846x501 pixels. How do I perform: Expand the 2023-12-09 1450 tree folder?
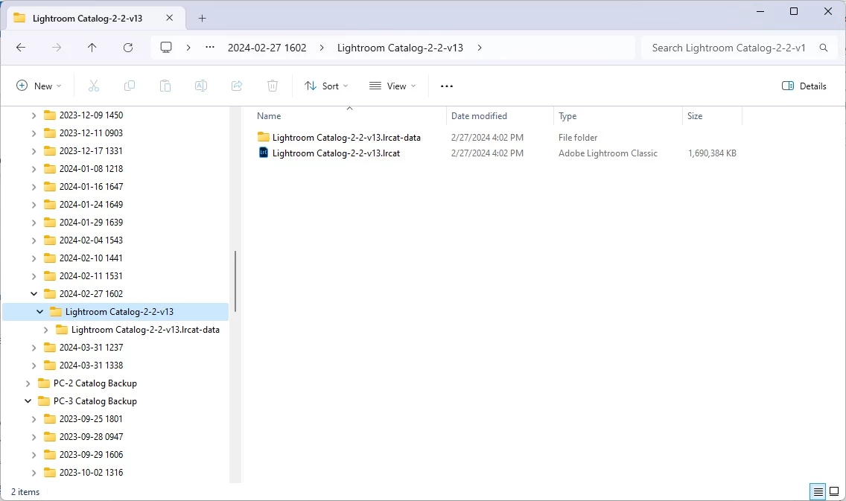[x=34, y=115]
